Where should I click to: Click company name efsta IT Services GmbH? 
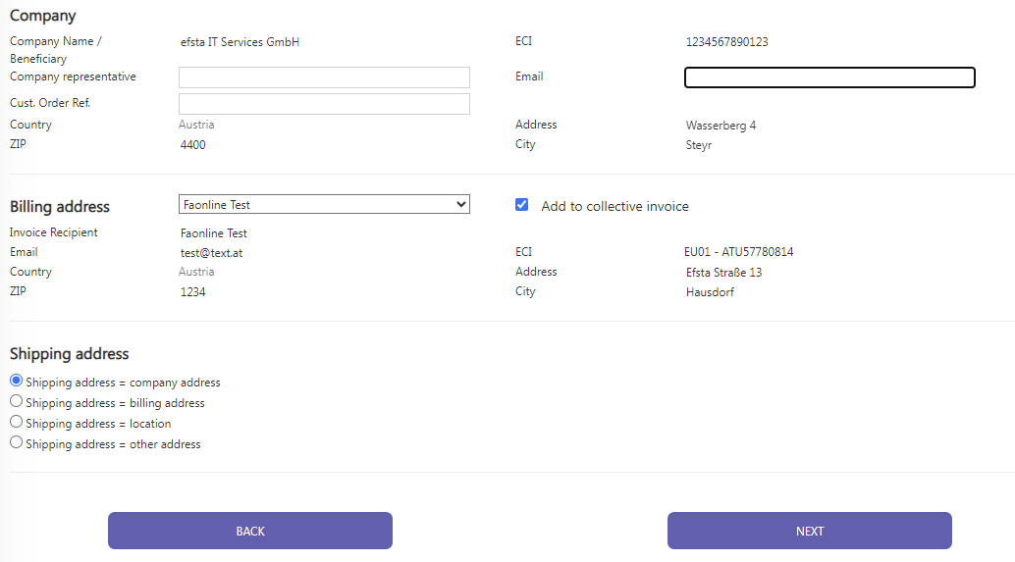(240, 42)
